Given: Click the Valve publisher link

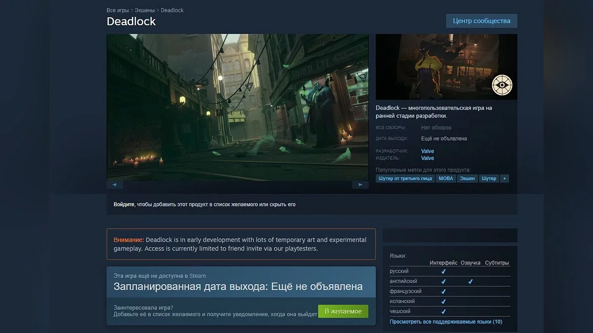Looking at the screenshot, I should 427,158.
